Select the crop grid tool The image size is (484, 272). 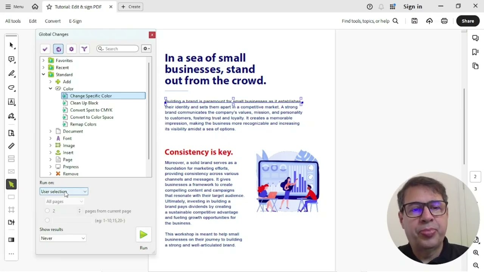11,210
